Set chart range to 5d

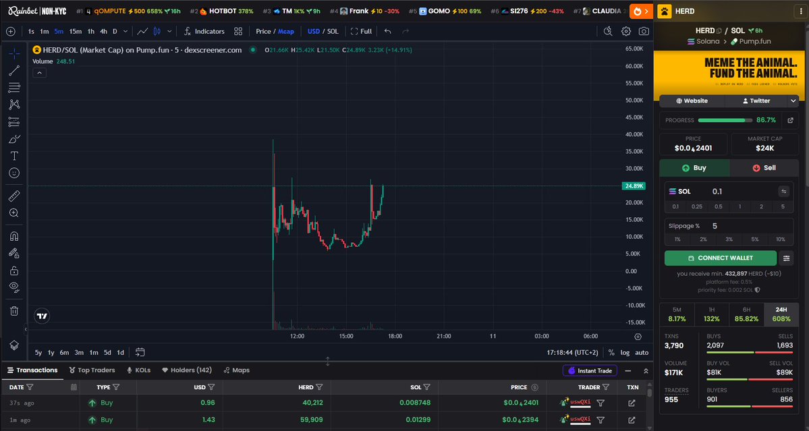(x=107, y=353)
